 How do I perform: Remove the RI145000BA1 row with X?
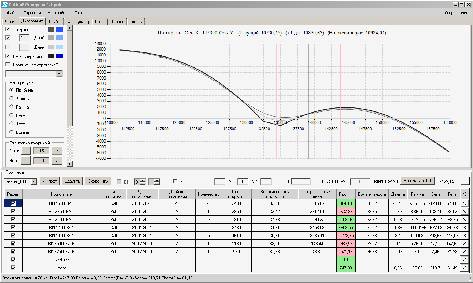click(465, 203)
